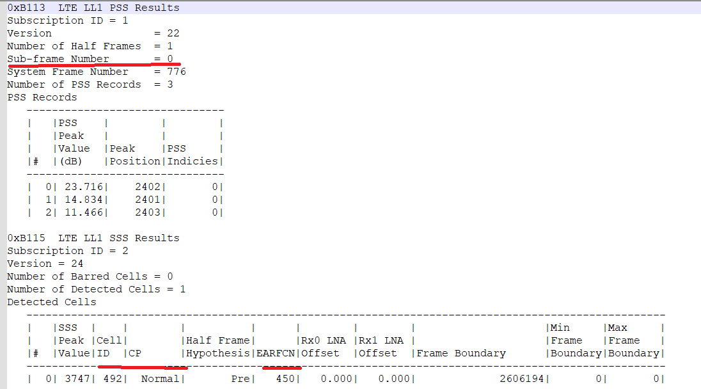Viewport: 701px width, 389px height.
Task: Click PSS peak value 23.716
Action: [x=84, y=187]
